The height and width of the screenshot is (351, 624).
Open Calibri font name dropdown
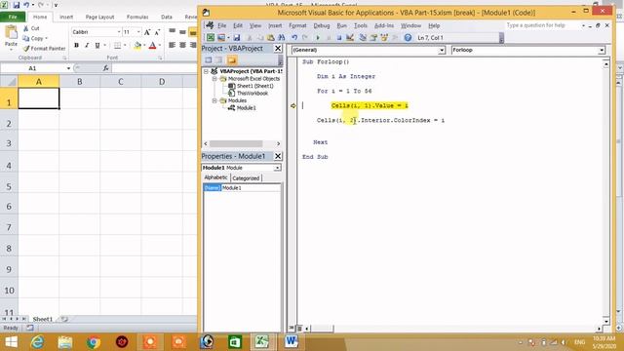(x=119, y=32)
